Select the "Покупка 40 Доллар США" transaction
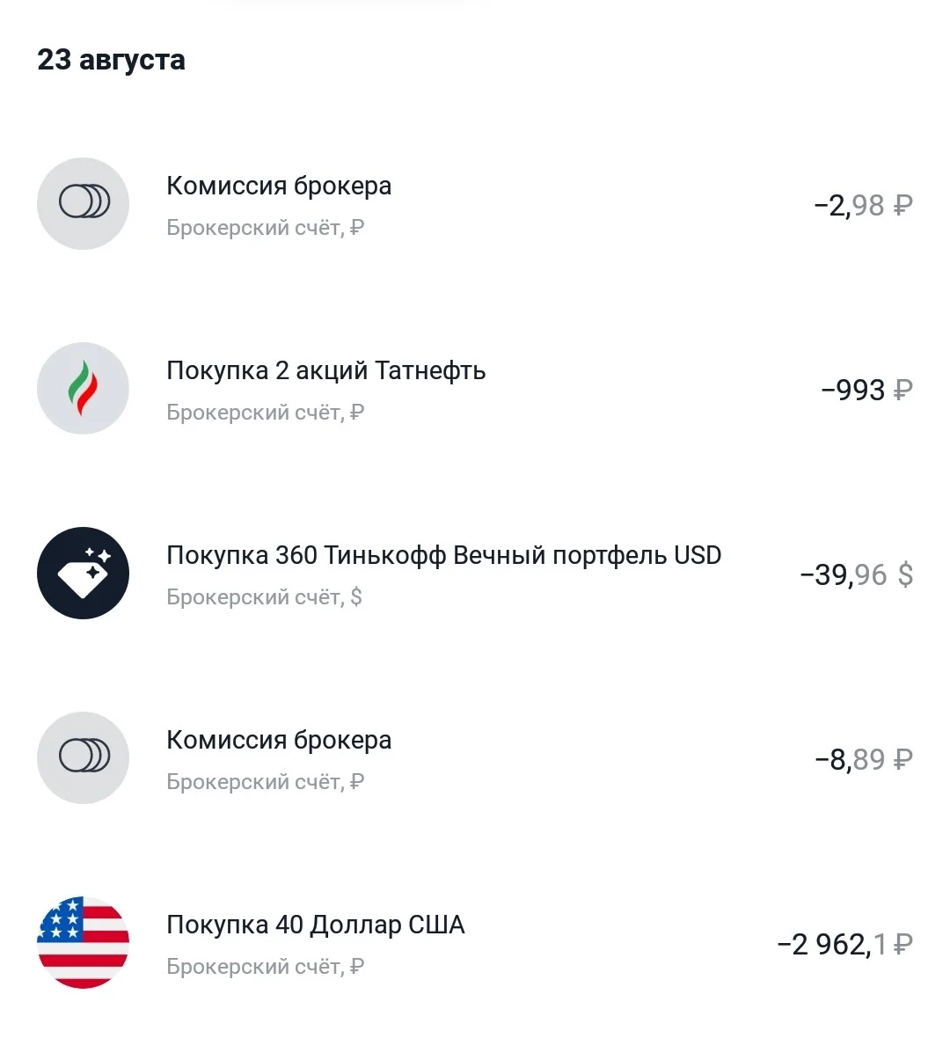This screenshot has width=950, height=1053. click(x=475, y=942)
